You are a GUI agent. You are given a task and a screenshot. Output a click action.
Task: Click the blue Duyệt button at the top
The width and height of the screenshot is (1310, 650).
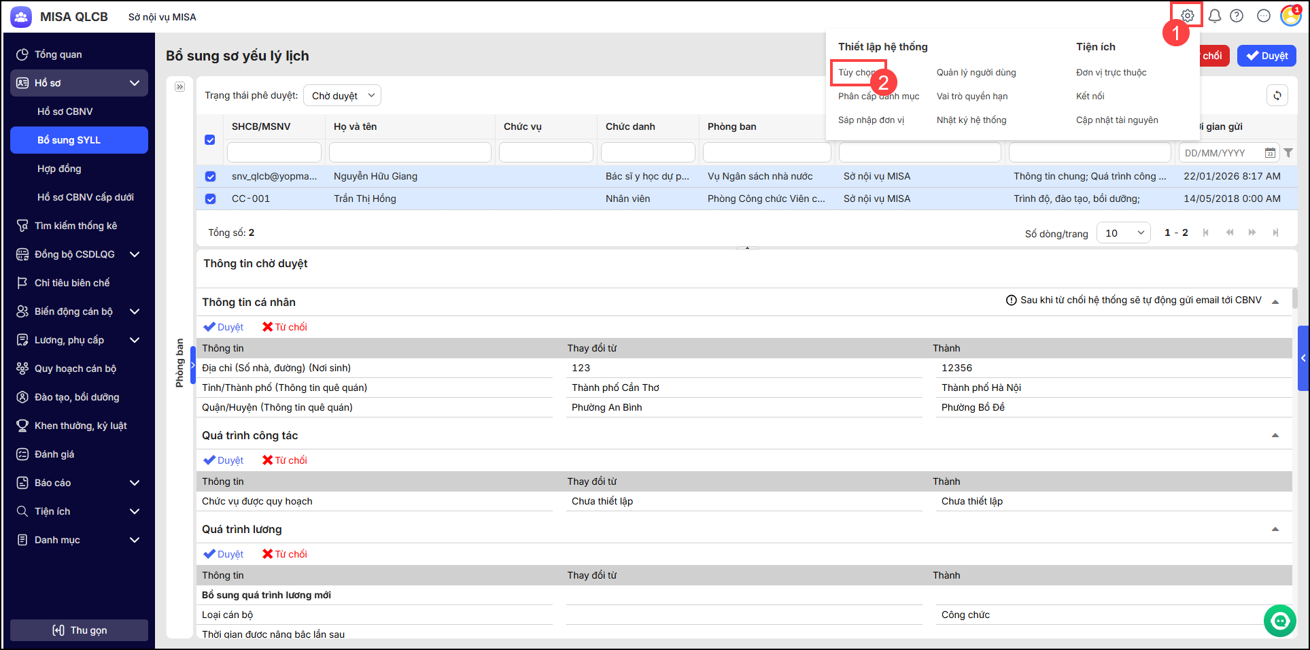1266,56
